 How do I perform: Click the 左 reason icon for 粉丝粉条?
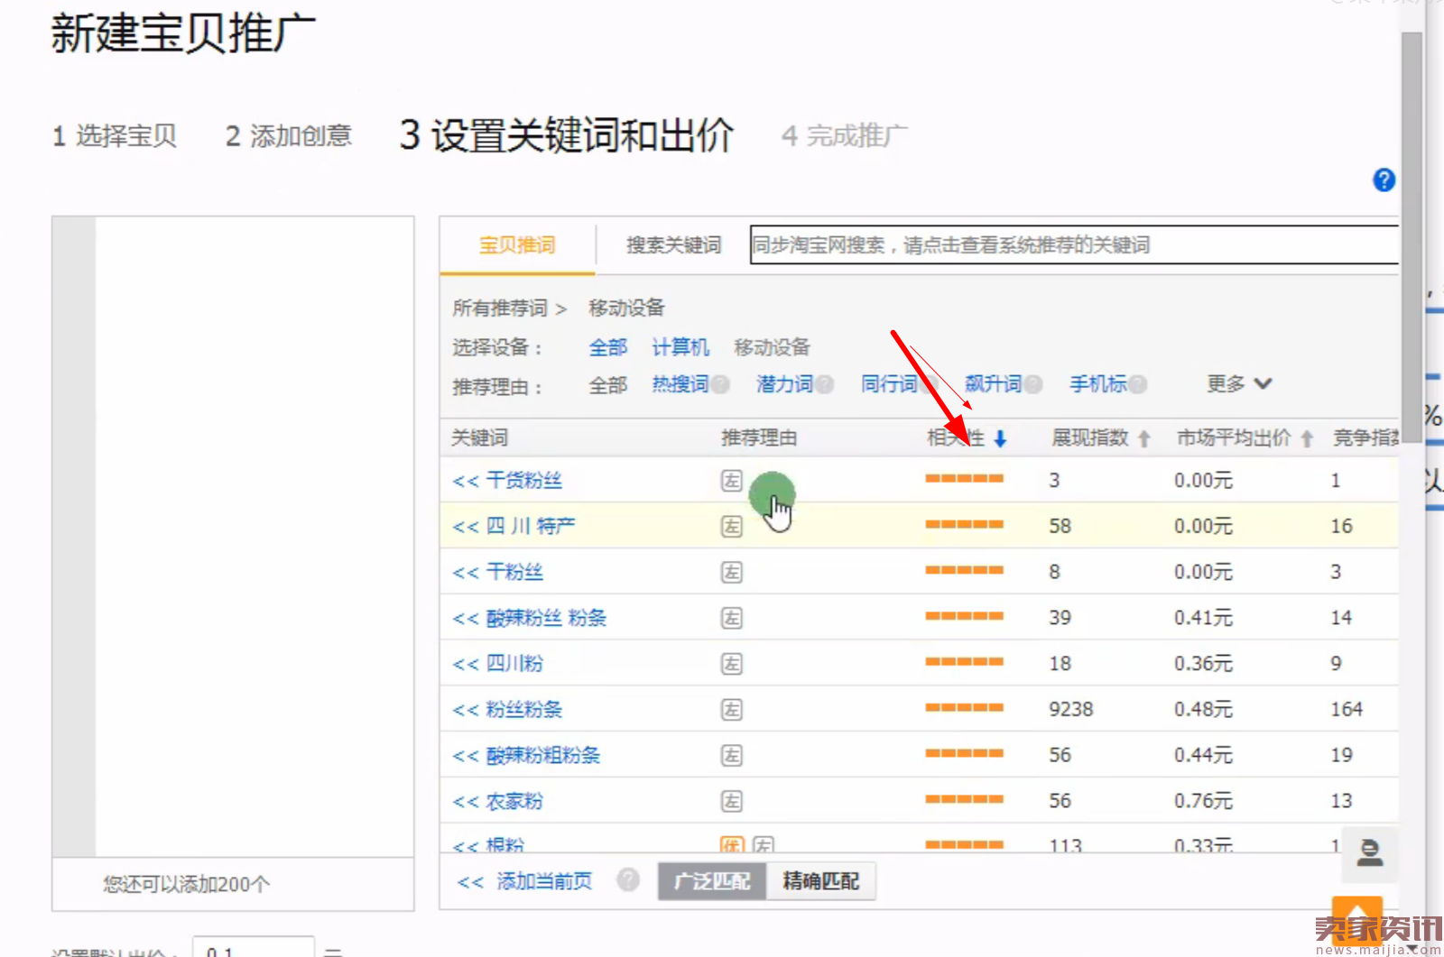click(x=731, y=710)
